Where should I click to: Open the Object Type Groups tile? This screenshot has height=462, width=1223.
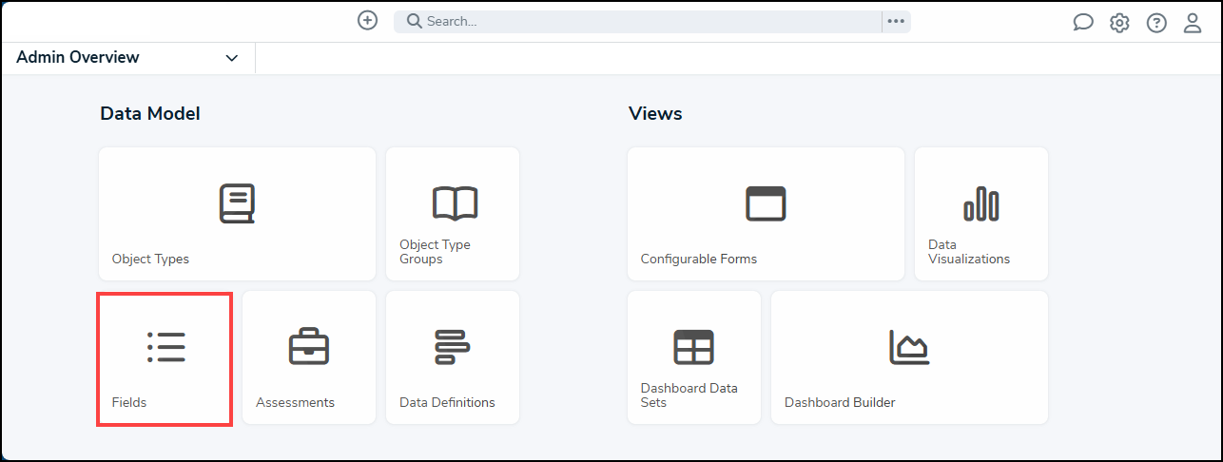click(453, 214)
